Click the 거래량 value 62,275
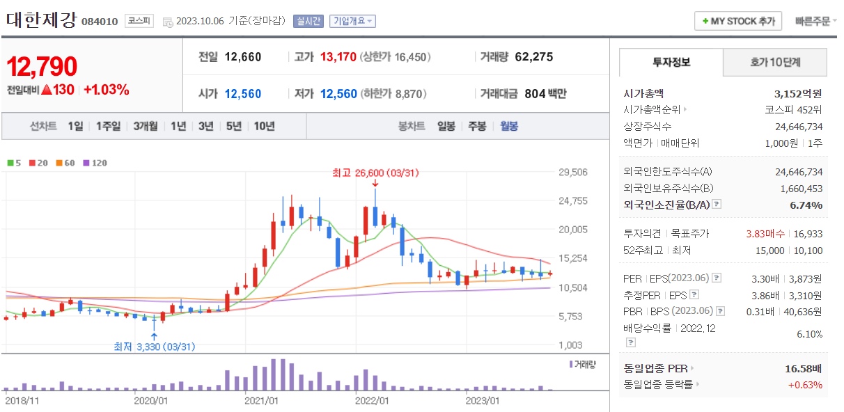This screenshot has width=844, height=412. 534,57
